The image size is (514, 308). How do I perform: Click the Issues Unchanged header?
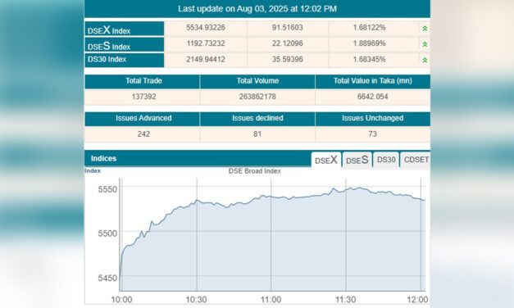(373, 119)
